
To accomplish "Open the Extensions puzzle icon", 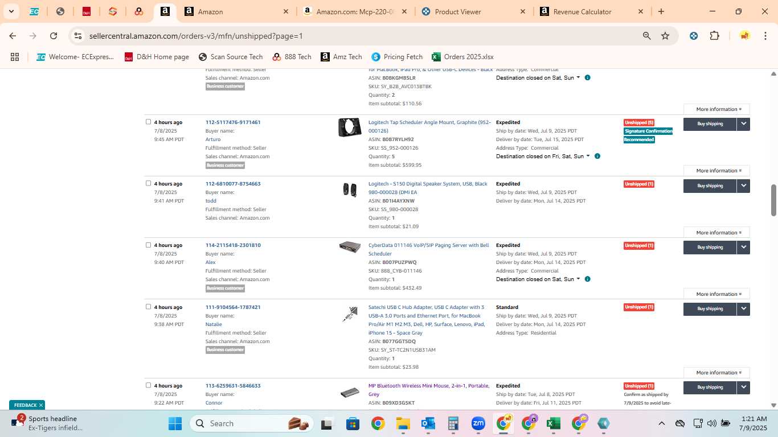I will click(714, 36).
